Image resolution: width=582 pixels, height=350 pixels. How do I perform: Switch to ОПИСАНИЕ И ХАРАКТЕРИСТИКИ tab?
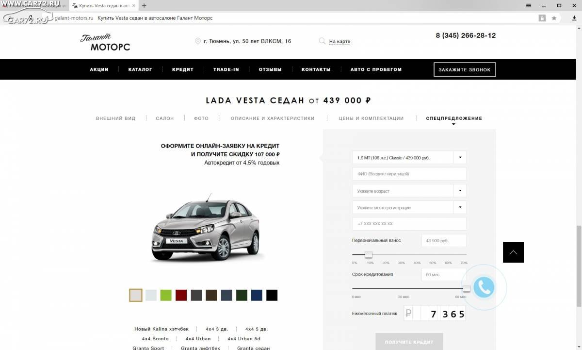pyautogui.click(x=273, y=118)
